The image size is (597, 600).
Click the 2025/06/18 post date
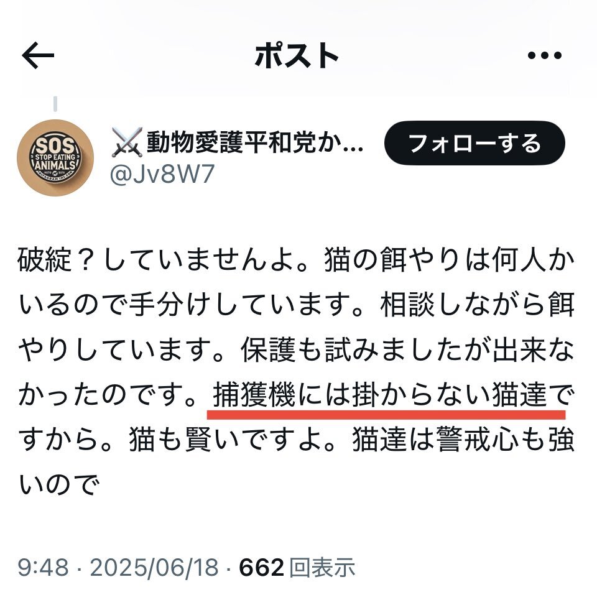[x=154, y=567]
